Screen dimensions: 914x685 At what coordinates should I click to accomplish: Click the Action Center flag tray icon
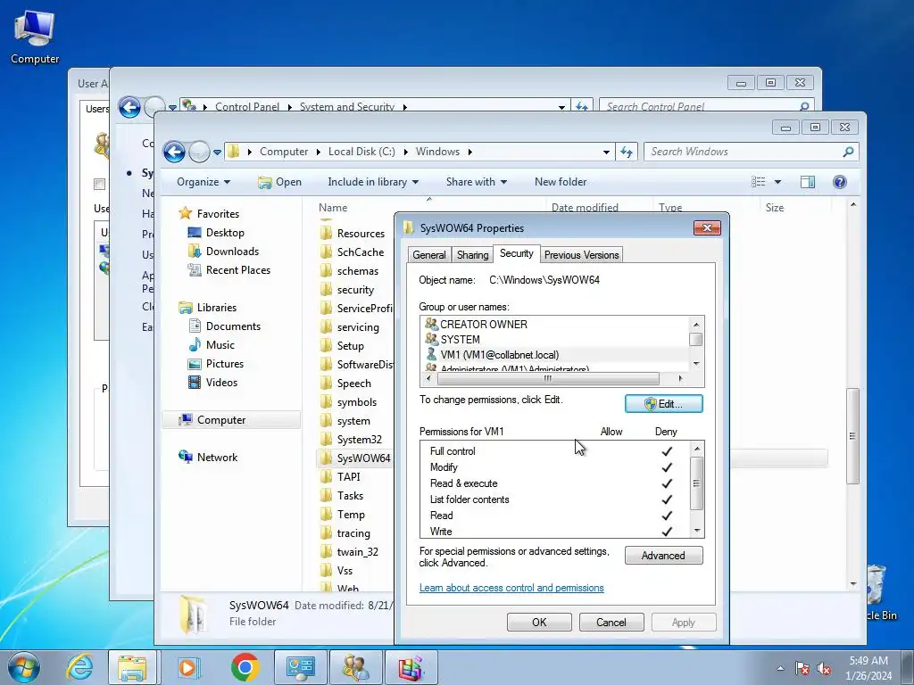pos(802,669)
